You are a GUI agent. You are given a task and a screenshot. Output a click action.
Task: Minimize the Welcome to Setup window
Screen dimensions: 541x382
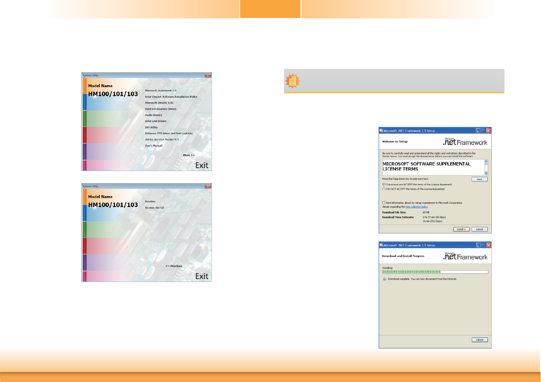478,131
